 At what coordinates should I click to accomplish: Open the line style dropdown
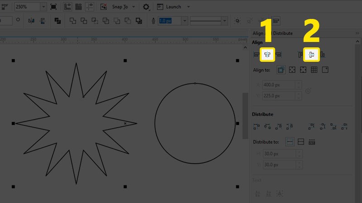(x=224, y=21)
